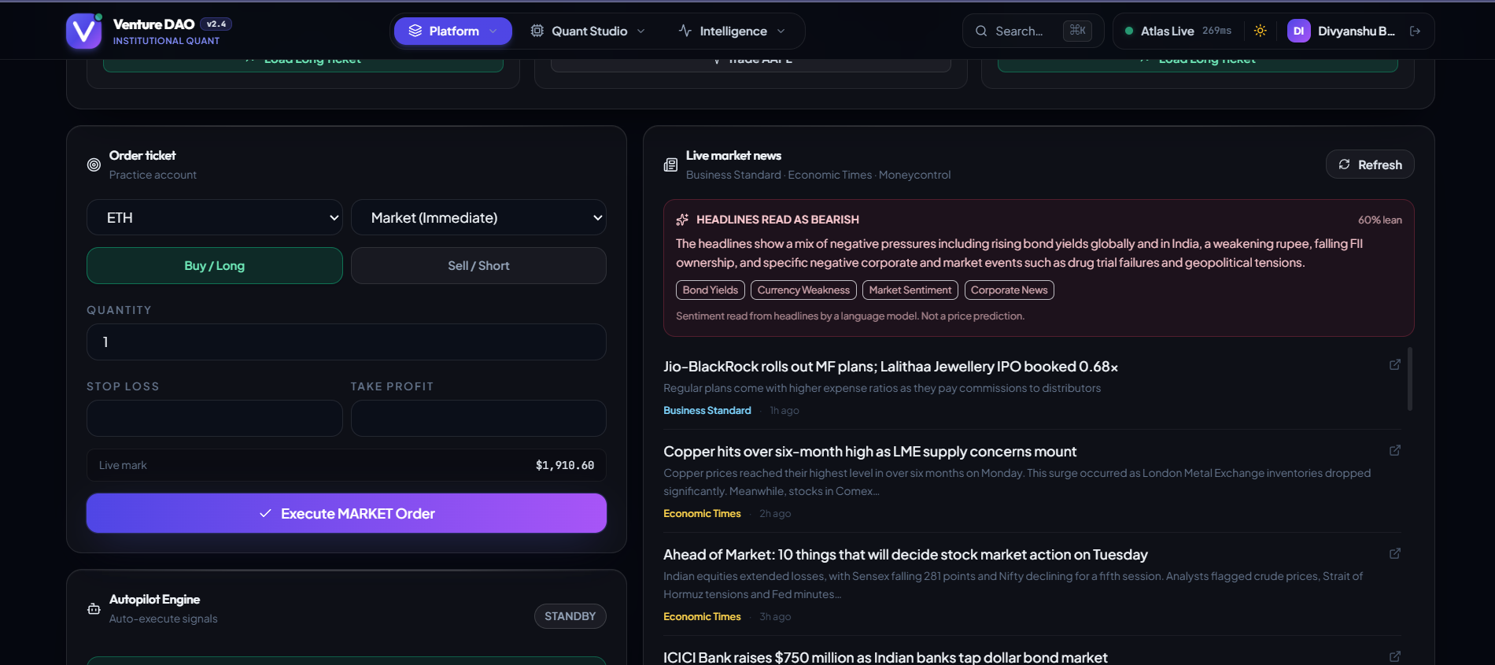Click the search magnifier icon

click(981, 31)
